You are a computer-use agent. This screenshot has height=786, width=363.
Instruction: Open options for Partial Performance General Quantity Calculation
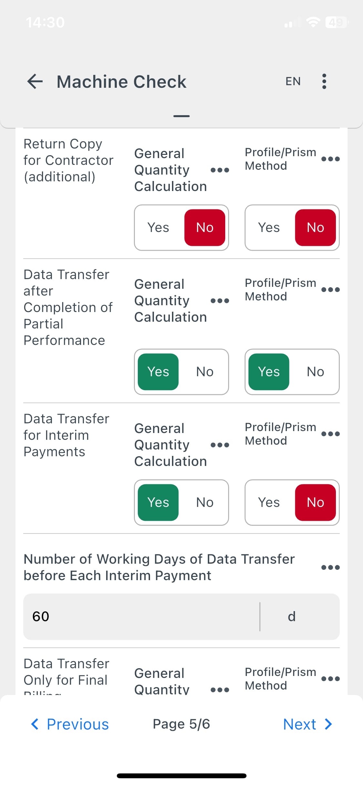(220, 301)
